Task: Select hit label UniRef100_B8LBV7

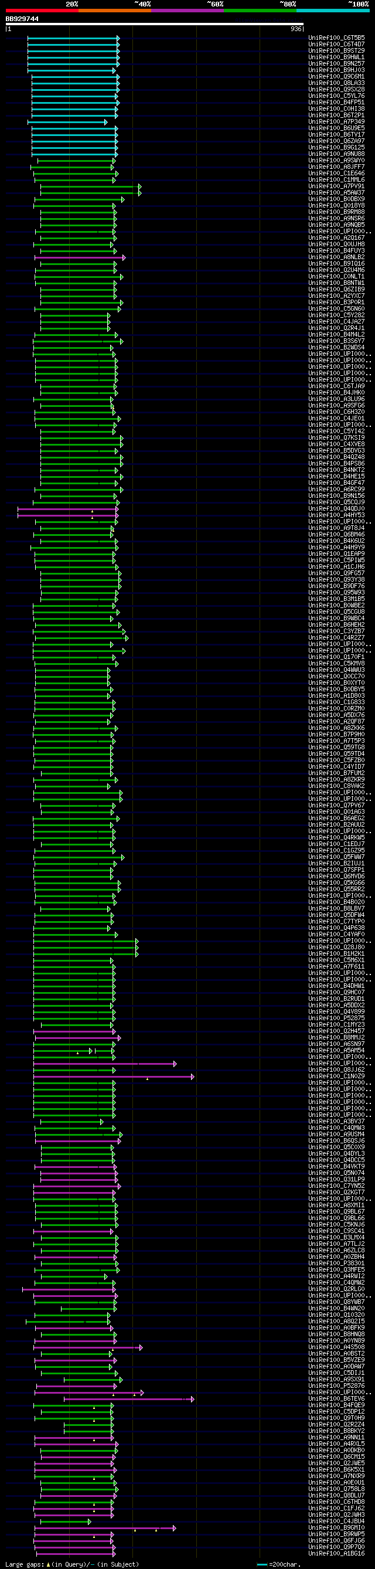Action: (337, 909)
